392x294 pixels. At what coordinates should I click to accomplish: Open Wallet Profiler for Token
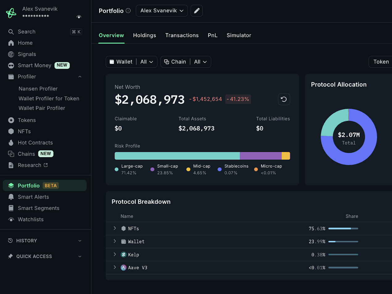pos(49,99)
